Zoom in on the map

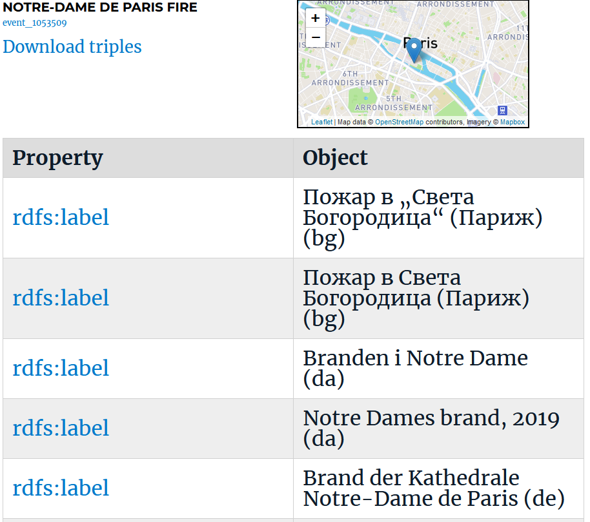(316, 18)
